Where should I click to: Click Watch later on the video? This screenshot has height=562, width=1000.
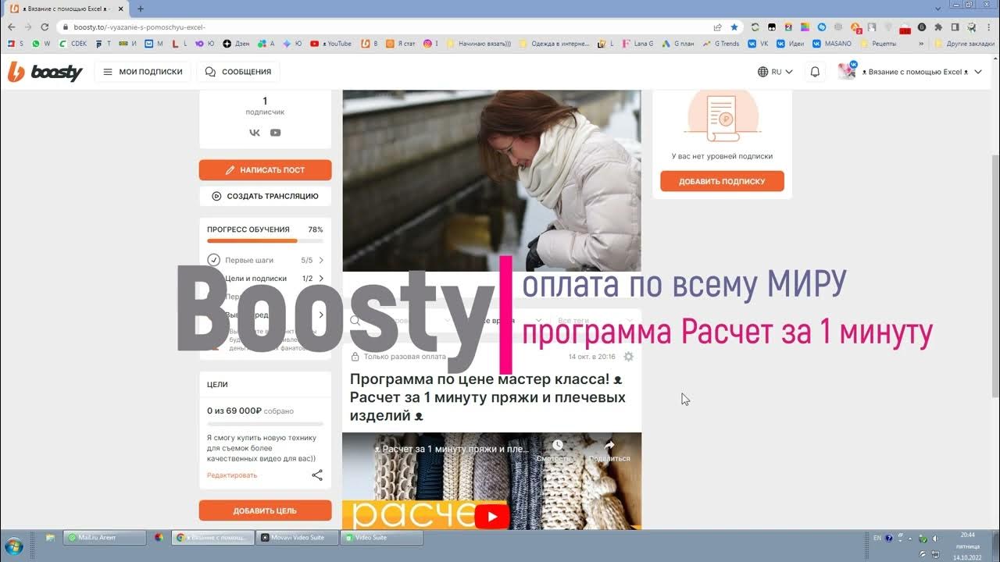tap(558, 450)
